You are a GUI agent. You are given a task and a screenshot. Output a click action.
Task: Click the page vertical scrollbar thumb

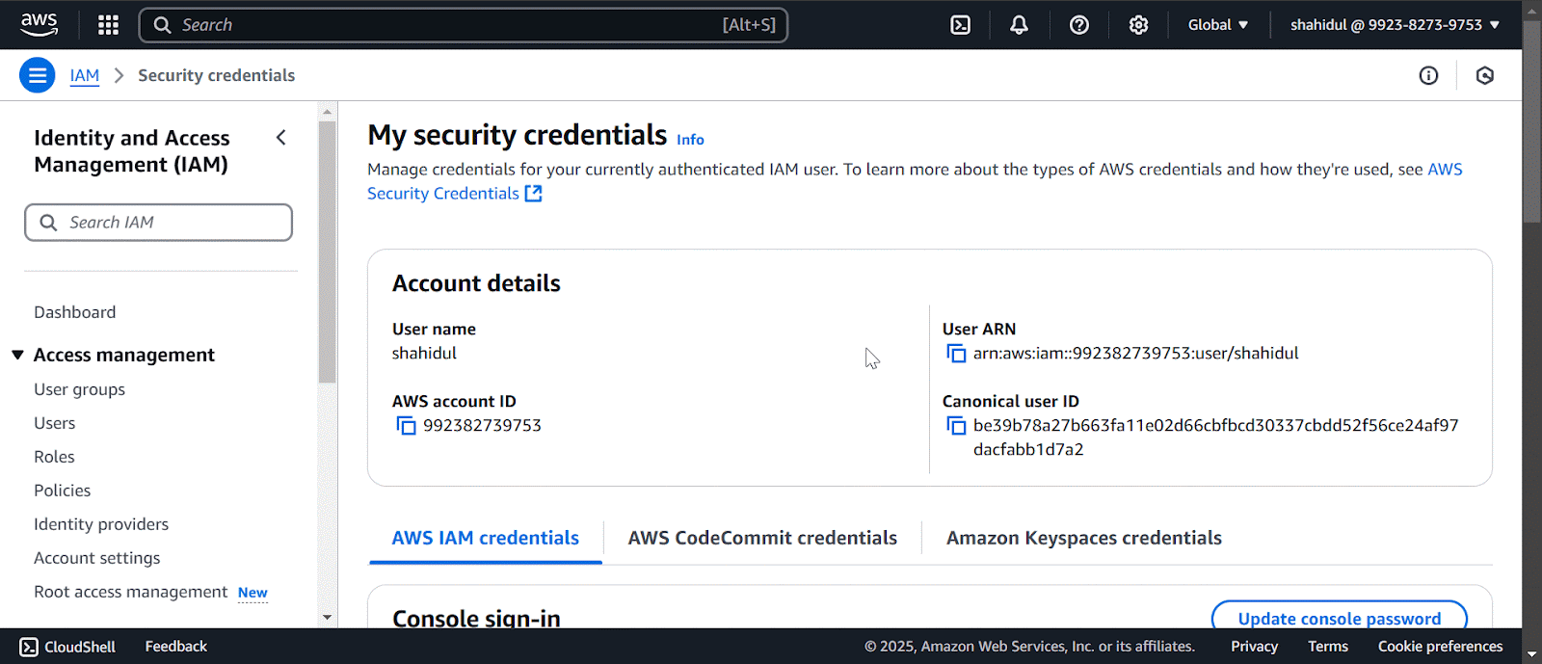[1531, 120]
